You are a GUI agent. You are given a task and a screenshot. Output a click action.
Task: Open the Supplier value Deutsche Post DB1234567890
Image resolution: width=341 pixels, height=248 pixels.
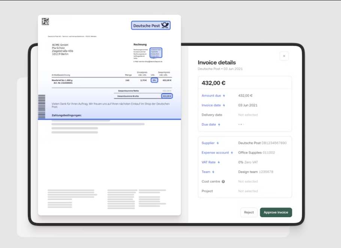pos(262,143)
